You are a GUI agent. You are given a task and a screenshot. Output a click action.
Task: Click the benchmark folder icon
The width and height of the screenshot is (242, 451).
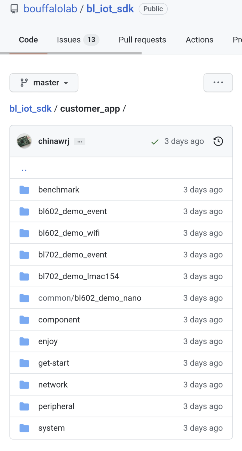(x=24, y=190)
